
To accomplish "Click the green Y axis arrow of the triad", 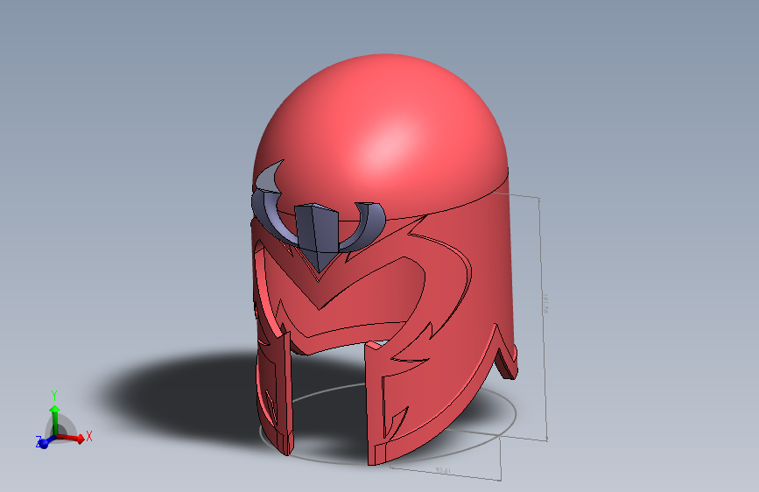I will (54, 418).
